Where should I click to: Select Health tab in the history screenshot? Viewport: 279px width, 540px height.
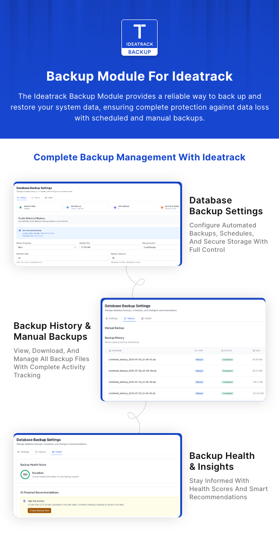(146, 318)
